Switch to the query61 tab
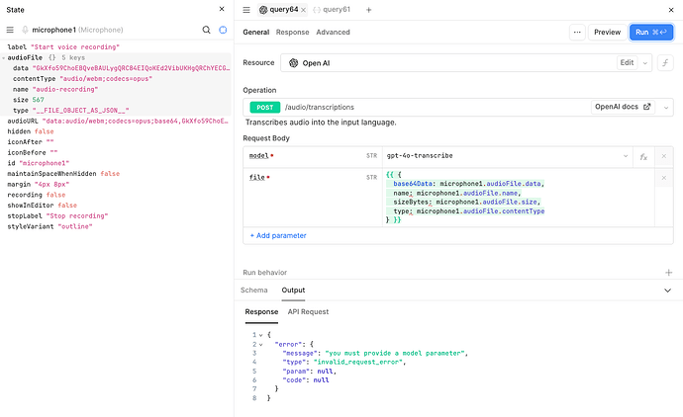683x417 pixels. [332, 10]
